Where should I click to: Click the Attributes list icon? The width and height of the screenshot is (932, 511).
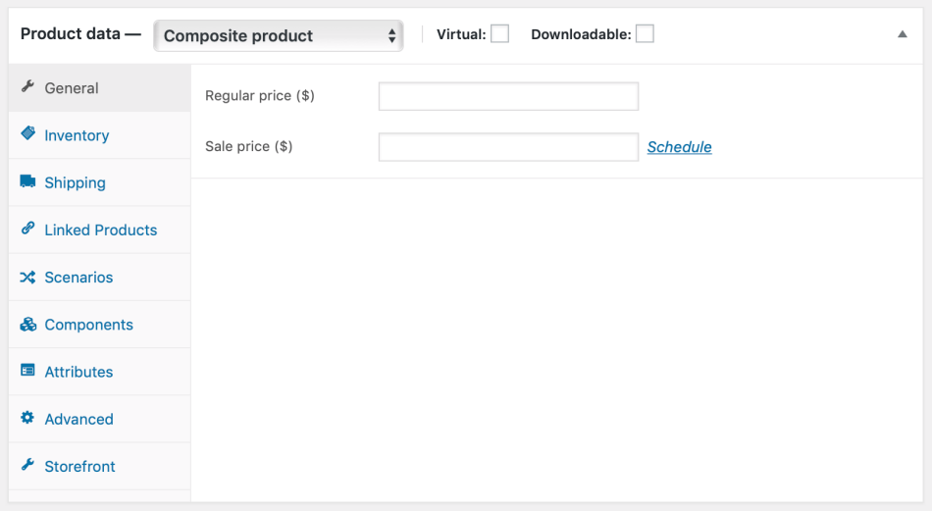[27, 371]
